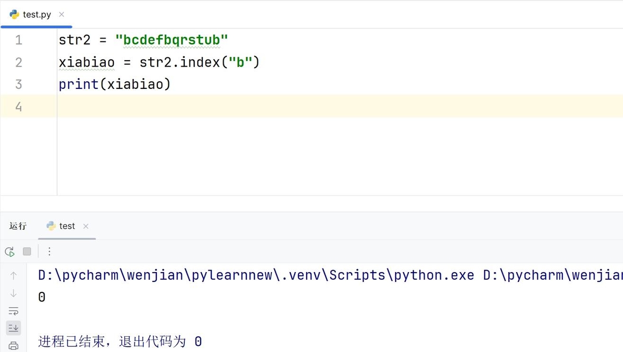The width and height of the screenshot is (623, 352).
Task: Click the Python icon on the test.py tab
Action: point(14,15)
